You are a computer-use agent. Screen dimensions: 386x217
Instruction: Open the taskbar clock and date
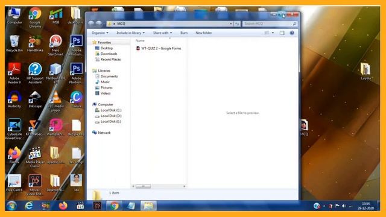point(366,206)
